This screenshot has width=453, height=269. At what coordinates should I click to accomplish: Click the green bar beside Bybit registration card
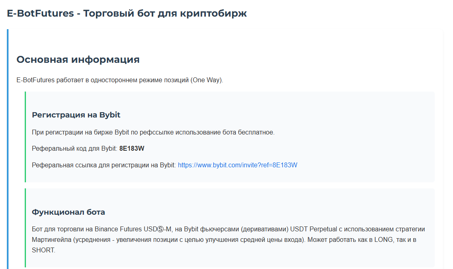(25, 137)
